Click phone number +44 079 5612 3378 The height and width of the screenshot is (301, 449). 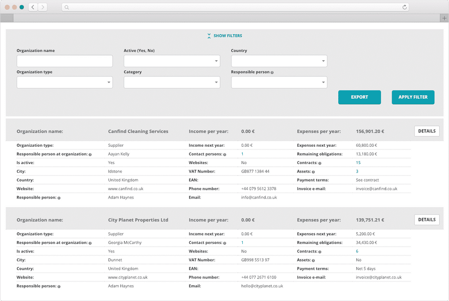tap(259, 189)
